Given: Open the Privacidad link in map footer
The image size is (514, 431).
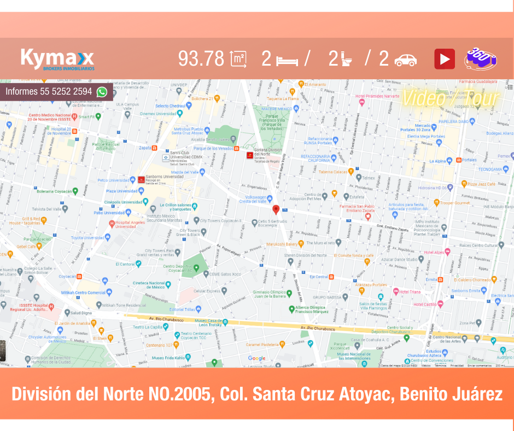Looking at the screenshot, I should click(x=457, y=365).
